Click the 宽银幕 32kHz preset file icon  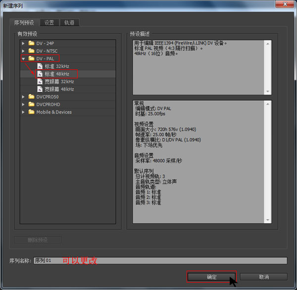[40, 81]
